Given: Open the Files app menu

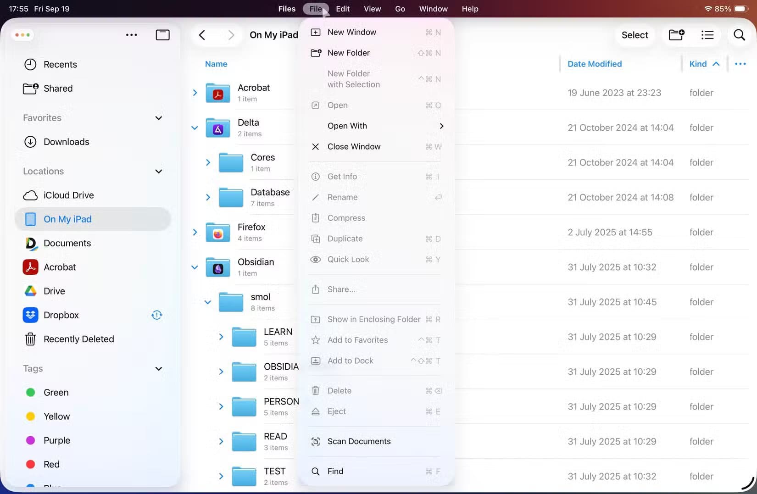Looking at the screenshot, I should coord(287,9).
